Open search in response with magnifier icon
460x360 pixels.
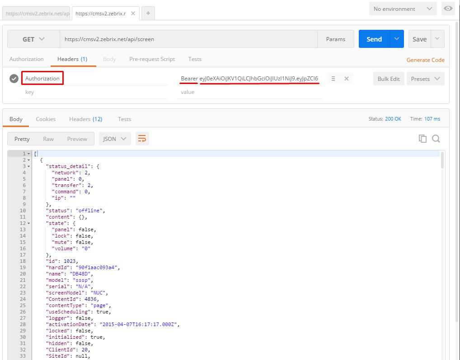(x=436, y=139)
